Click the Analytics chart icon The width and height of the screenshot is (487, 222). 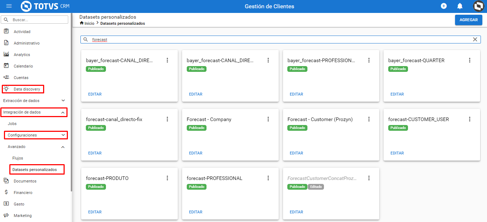(6, 54)
